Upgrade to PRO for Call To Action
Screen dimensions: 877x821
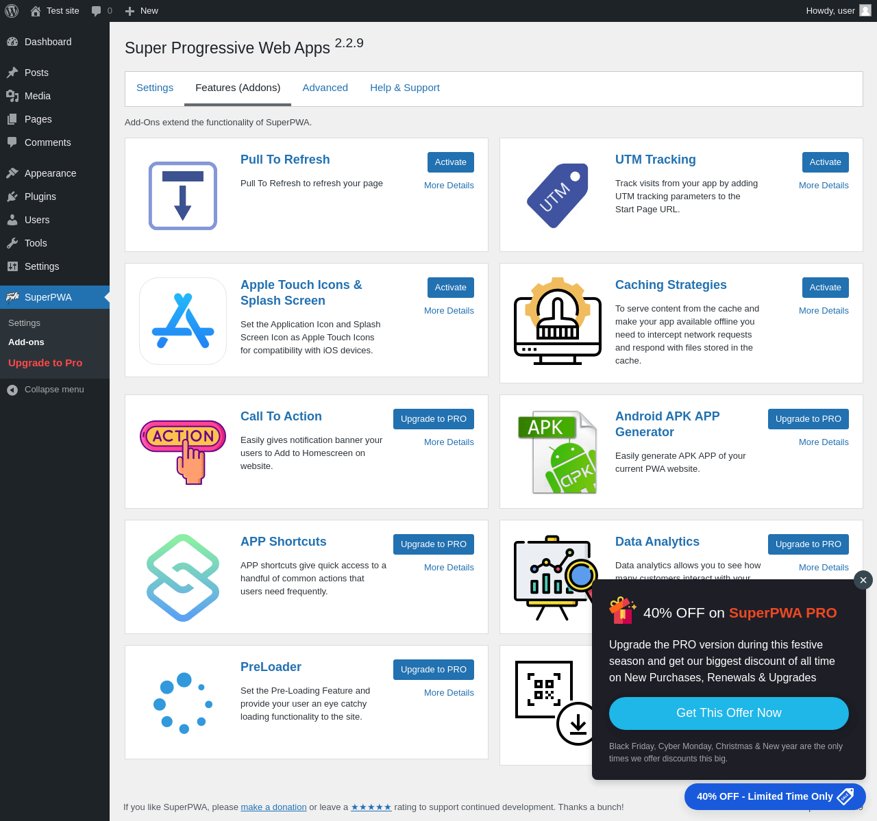tap(434, 419)
